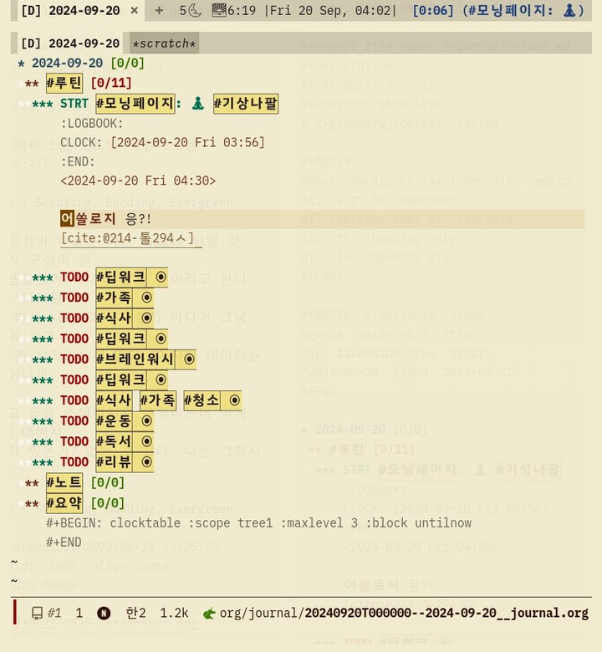Click the circle icon next to #운동

147,421
